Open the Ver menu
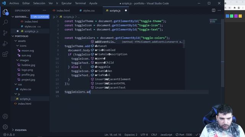This screenshot has width=245, height=137. 51,3
